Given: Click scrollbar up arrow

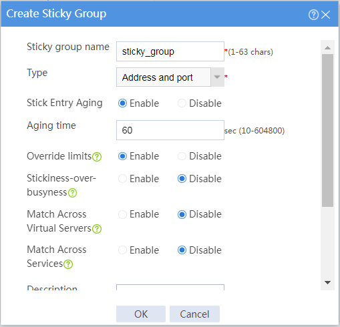Looking at the screenshot, I should click(327, 47).
